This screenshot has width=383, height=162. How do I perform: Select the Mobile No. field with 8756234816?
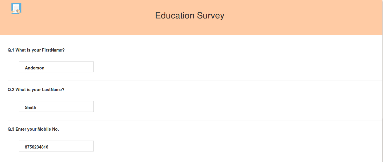(56, 146)
